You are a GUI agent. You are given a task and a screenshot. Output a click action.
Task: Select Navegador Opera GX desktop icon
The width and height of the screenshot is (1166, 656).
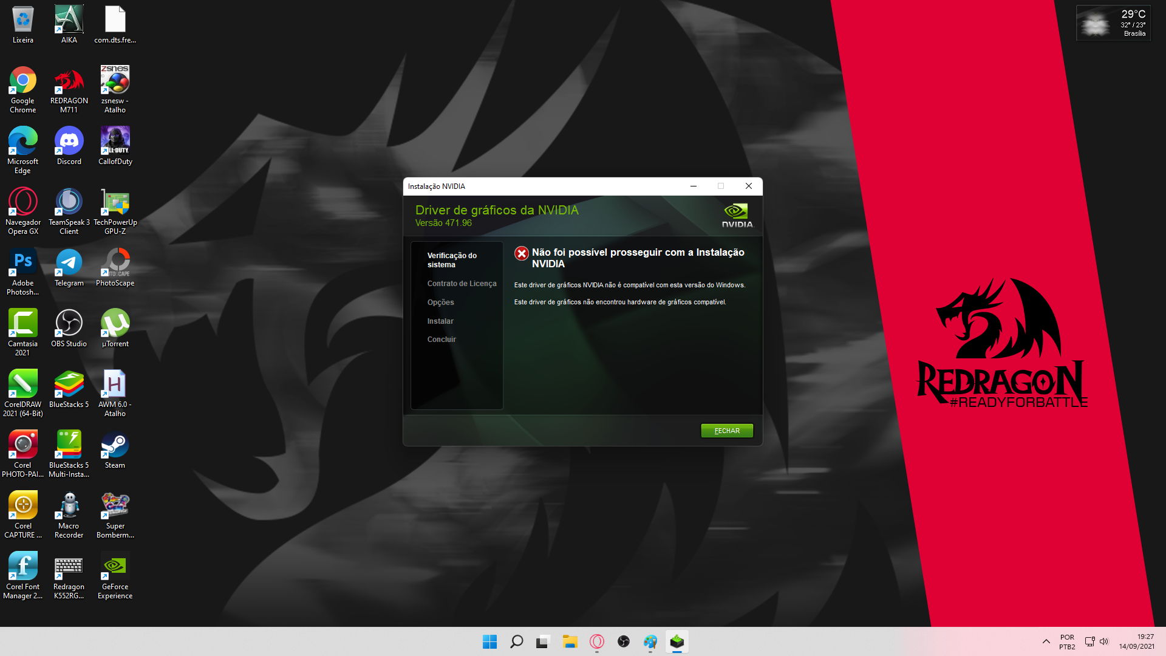(x=23, y=211)
